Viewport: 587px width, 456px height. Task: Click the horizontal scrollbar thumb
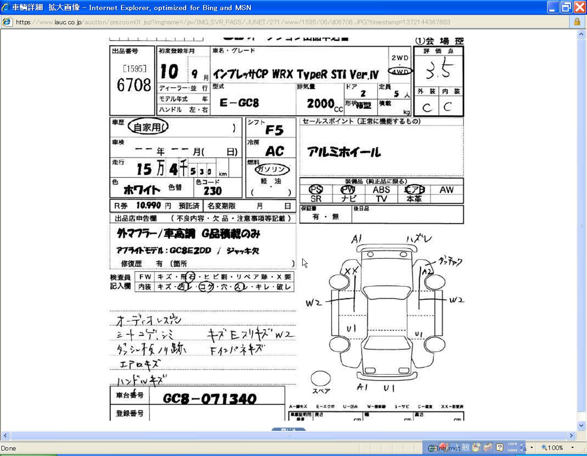coord(288,436)
